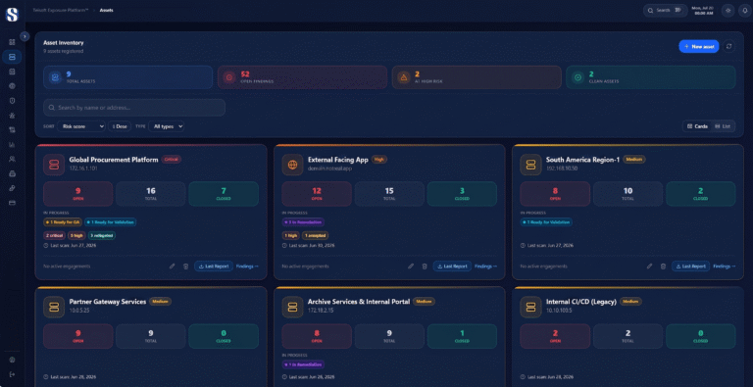Click the Partner Gateway Services title
The width and height of the screenshot is (753, 387).
[108, 302]
